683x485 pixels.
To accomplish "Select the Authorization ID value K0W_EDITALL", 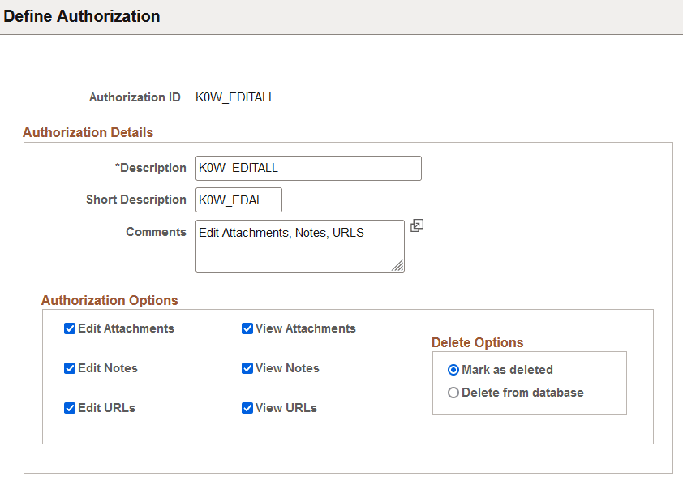I will click(234, 97).
